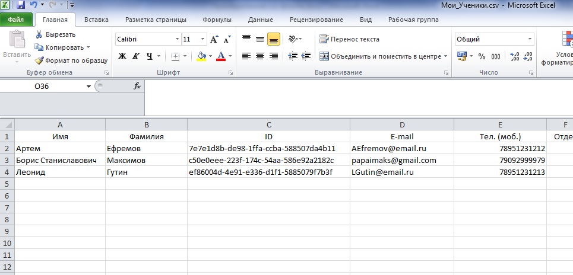Click the percent style icon
The width and height of the screenshot is (573, 275).
tap(482, 56)
